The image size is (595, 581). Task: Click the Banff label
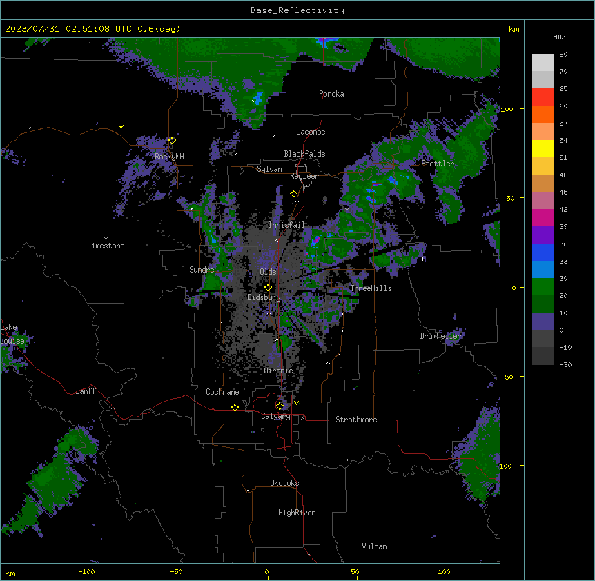(86, 391)
